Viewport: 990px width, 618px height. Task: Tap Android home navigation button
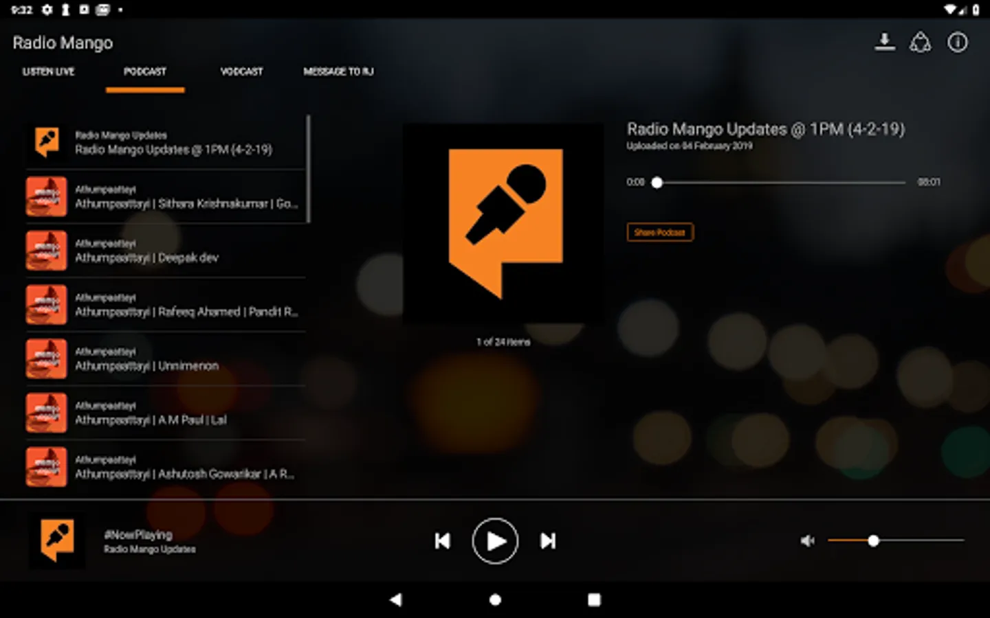tap(495, 599)
